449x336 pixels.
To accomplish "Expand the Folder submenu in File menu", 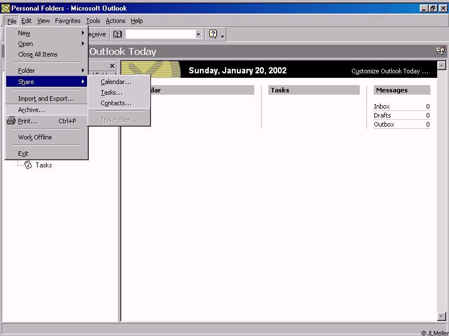I will coord(47,71).
